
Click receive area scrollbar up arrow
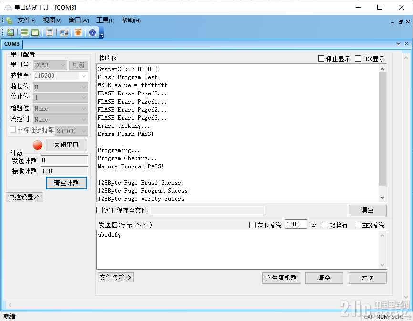382,69
